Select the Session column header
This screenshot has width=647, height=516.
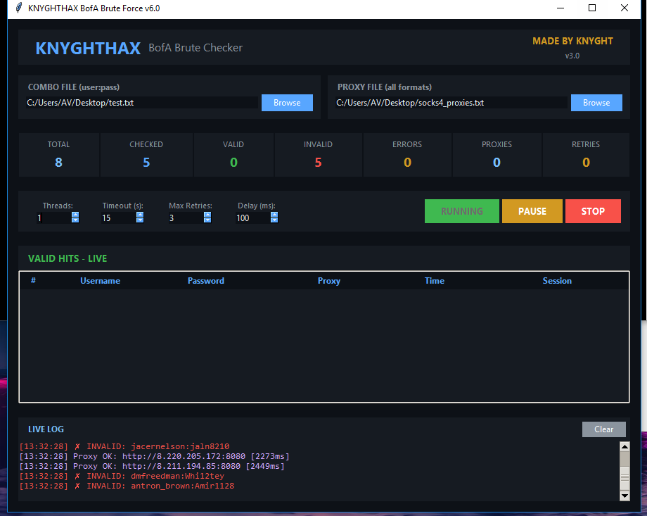tap(557, 281)
